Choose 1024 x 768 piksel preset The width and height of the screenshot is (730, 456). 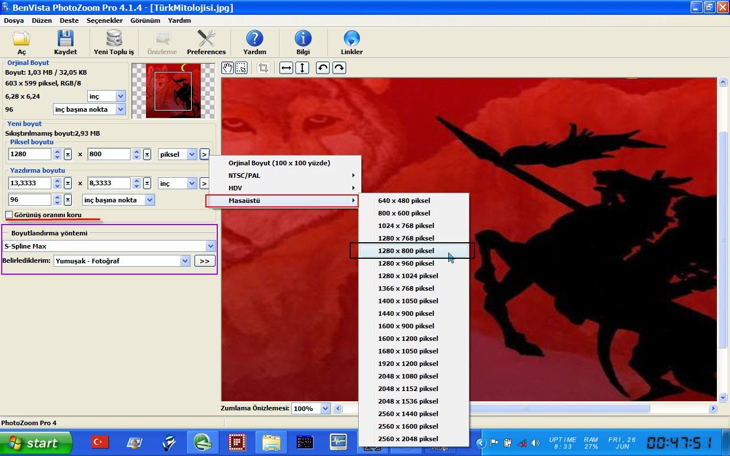tap(413, 226)
